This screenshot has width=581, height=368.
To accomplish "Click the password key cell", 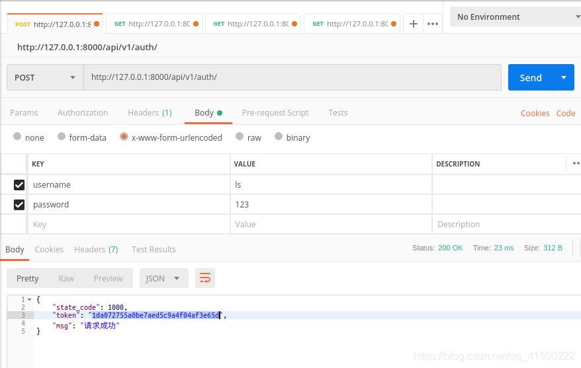I will [129, 205].
